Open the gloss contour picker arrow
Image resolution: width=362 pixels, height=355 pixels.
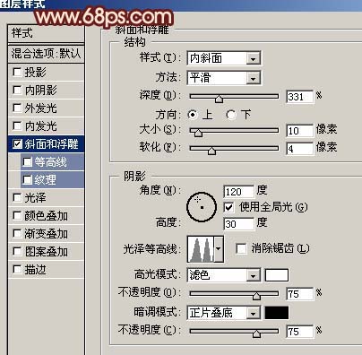click(x=219, y=249)
